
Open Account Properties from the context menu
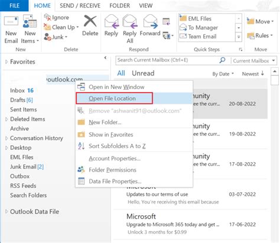(134, 159)
